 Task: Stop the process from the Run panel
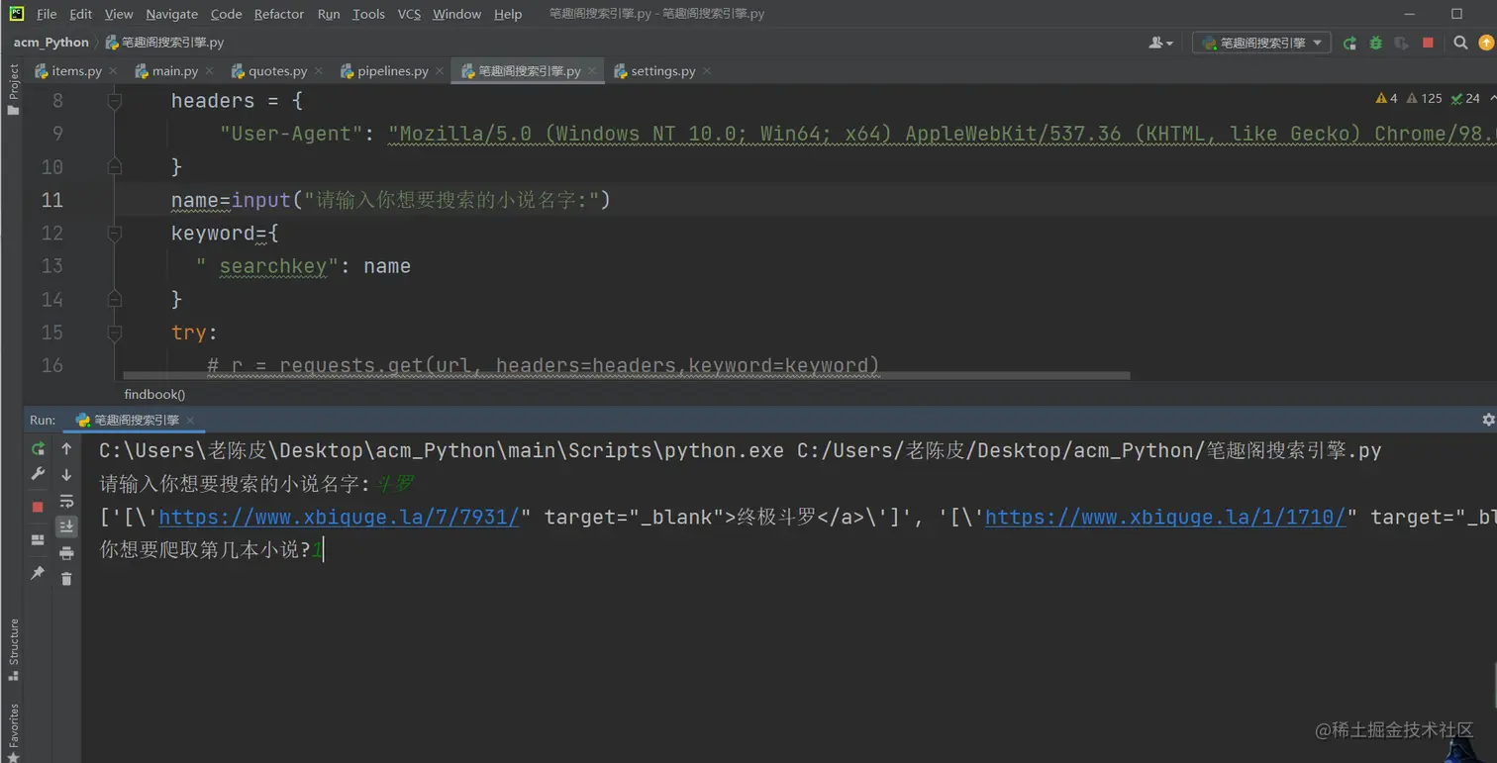point(38,507)
